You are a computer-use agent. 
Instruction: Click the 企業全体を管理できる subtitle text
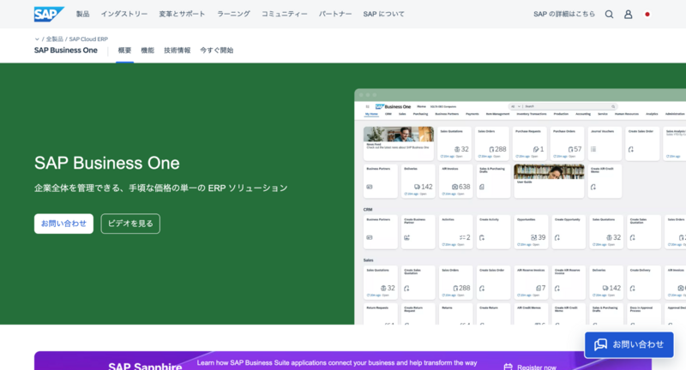[161, 188]
